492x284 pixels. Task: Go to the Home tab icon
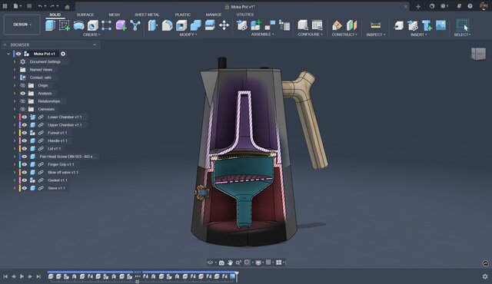click(x=67, y=7)
